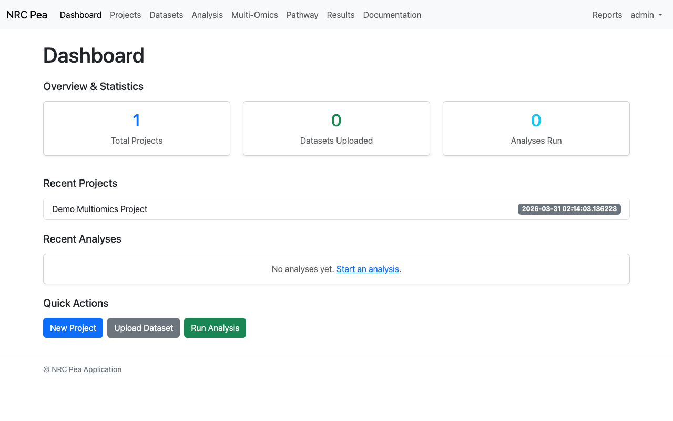
Task: Open the Demo Multiomics Project entry
Action: pos(100,209)
